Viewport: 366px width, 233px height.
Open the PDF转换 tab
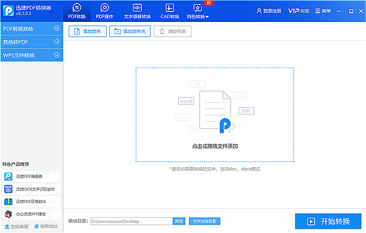point(77,11)
